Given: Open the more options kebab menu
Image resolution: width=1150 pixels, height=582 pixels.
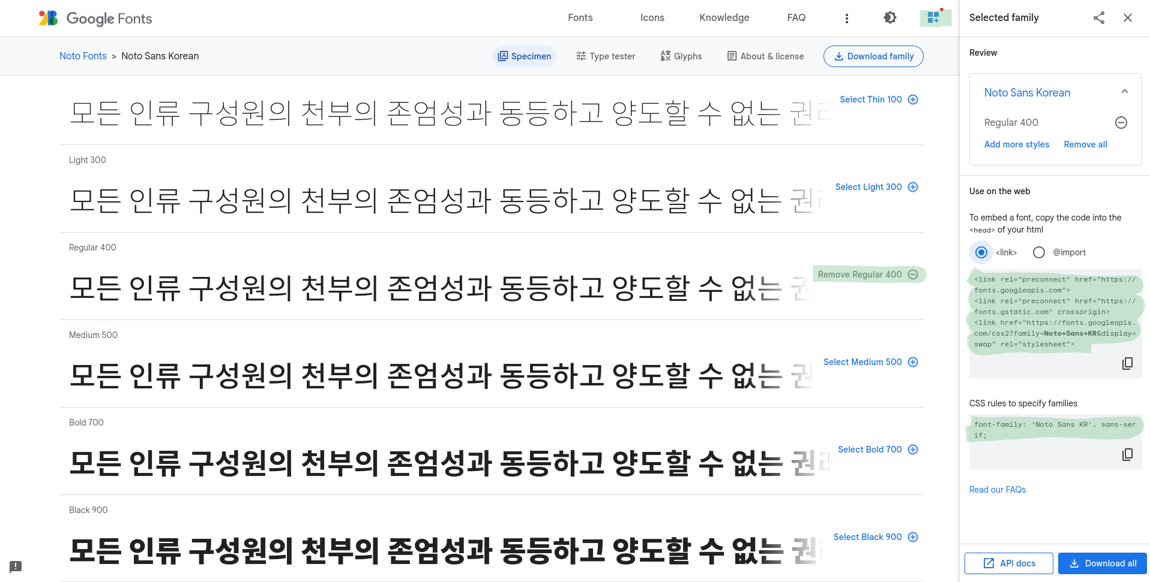Looking at the screenshot, I should pyautogui.click(x=847, y=19).
